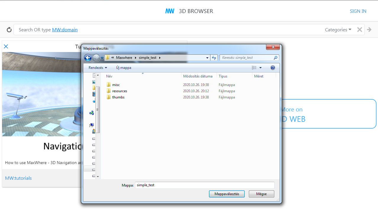Confirm with the Mappaválasztás button
Viewport: 378px width, 209px height.
point(227,194)
